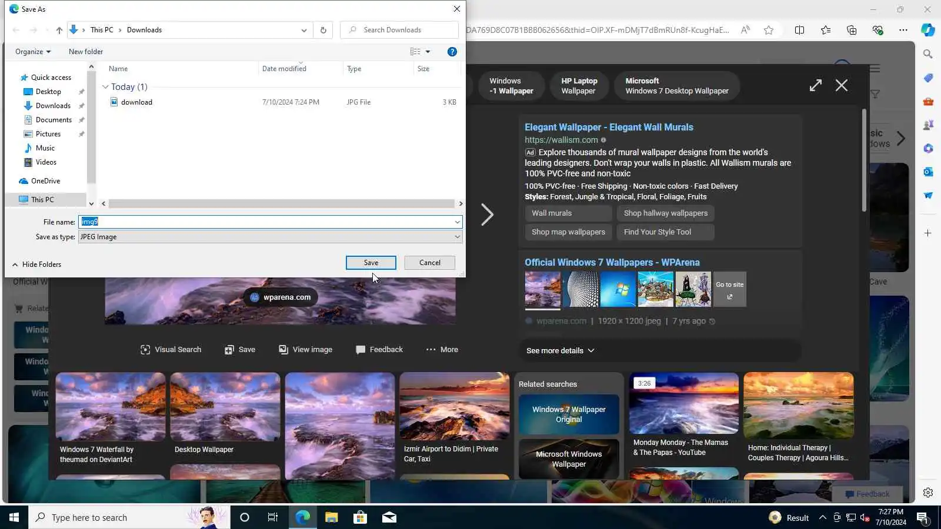This screenshot has height=529, width=941.
Task: Open Save As dialog help
Action: pos(452,52)
